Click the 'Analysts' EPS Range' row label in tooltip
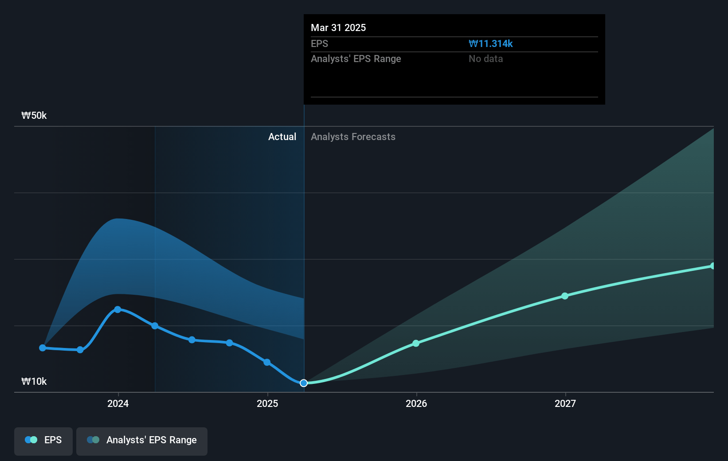 pyautogui.click(x=356, y=59)
